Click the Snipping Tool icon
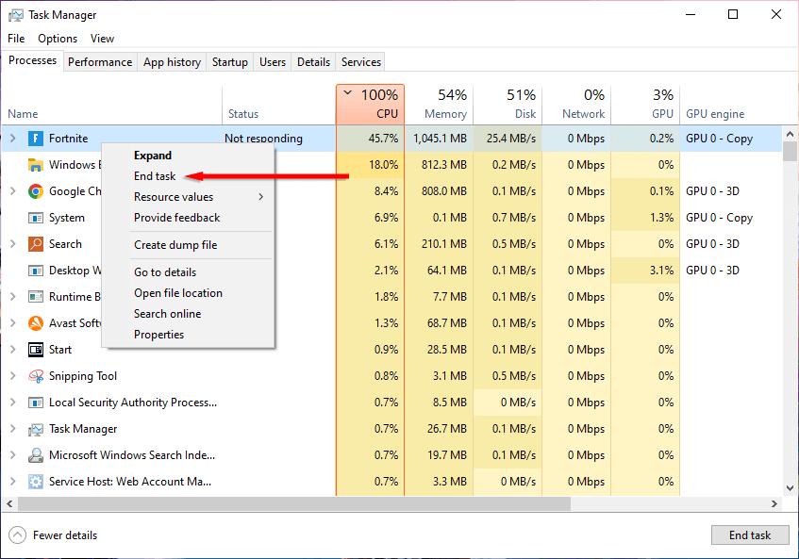 point(36,376)
